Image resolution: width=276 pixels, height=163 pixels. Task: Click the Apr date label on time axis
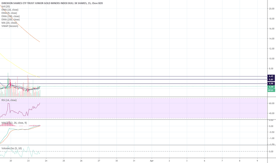point(152,161)
